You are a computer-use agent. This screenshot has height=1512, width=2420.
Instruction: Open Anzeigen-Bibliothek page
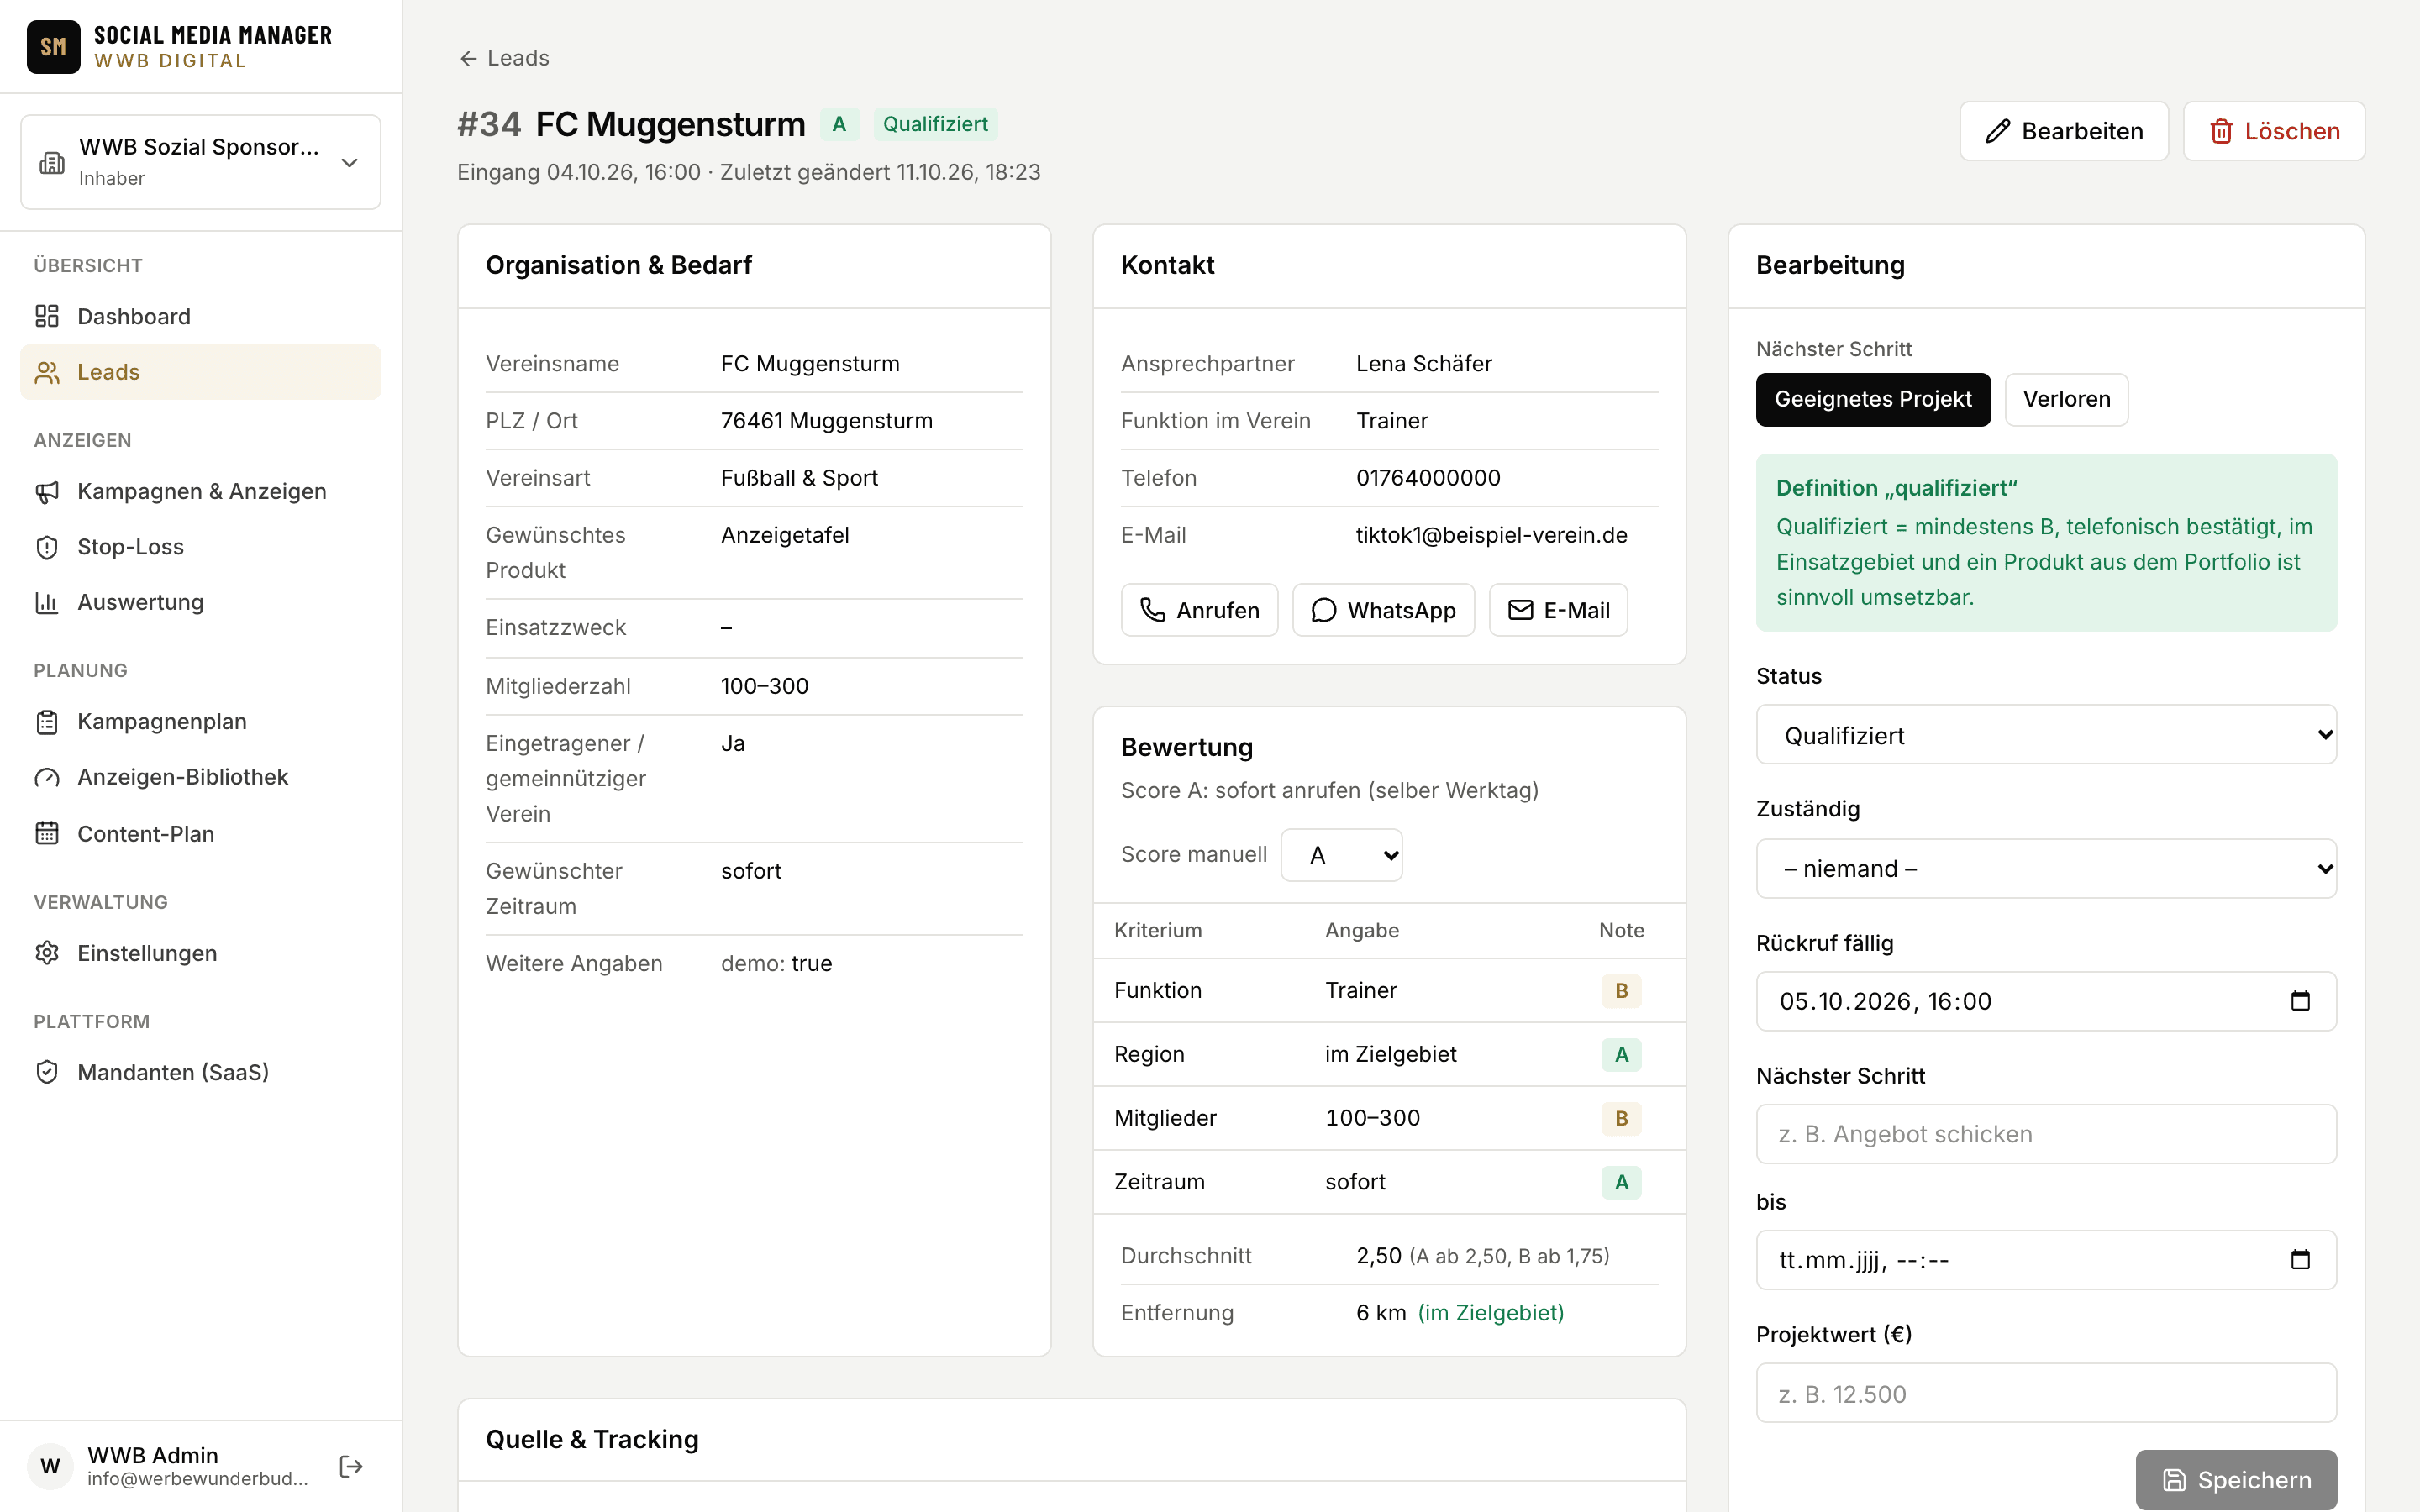[201, 777]
